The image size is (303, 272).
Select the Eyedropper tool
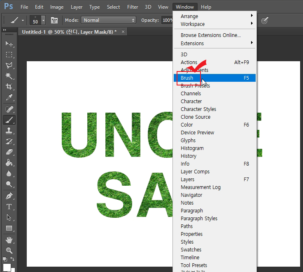click(9, 97)
